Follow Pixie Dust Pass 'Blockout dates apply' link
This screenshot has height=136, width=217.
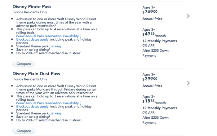pyautogui.click(x=33, y=106)
